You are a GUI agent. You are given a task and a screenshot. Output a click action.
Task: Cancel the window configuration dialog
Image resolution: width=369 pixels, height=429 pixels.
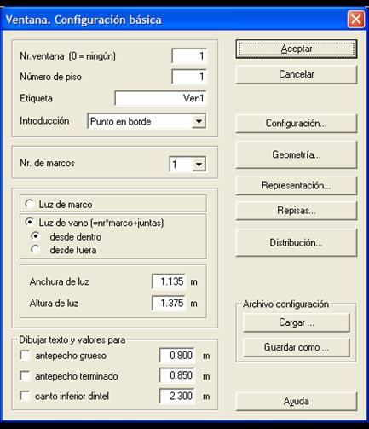[x=296, y=74]
